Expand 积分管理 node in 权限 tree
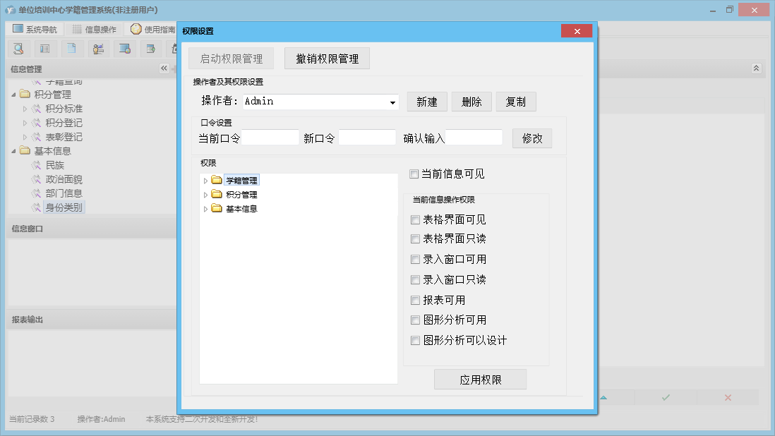 pyautogui.click(x=205, y=195)
